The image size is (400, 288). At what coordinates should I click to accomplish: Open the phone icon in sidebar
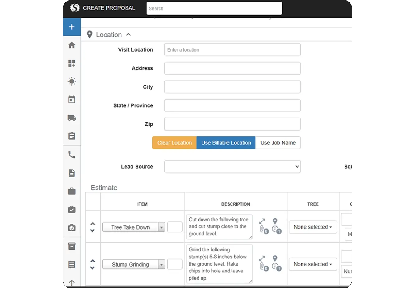pyautogui.click(x=72, y=155)
